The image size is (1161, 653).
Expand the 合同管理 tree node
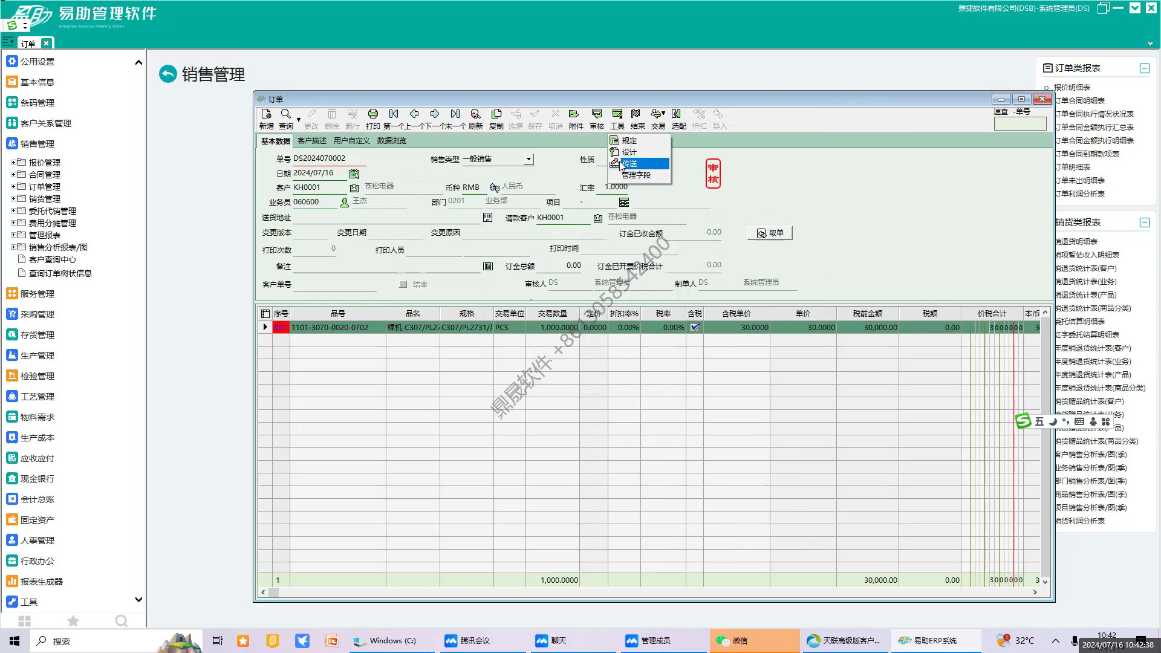click(x=13, y=175)
